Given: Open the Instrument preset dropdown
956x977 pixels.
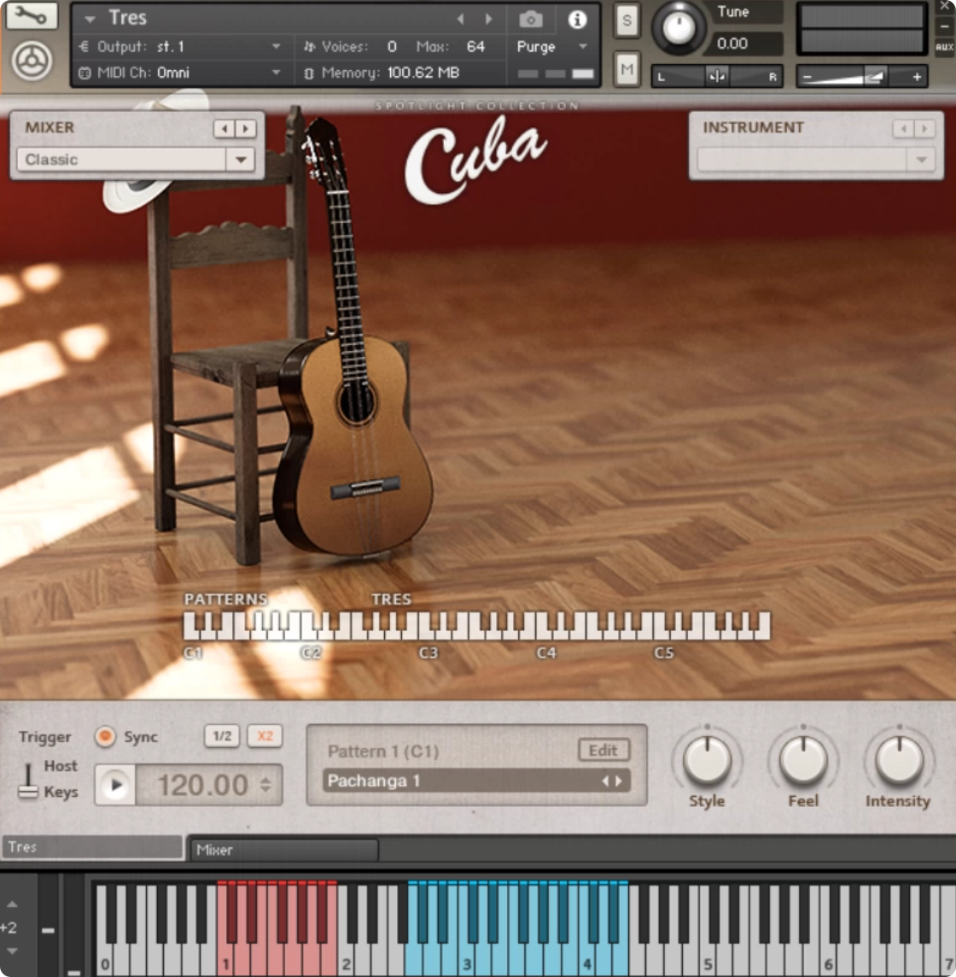Looking at the screenshot, I should click(921, 160).
